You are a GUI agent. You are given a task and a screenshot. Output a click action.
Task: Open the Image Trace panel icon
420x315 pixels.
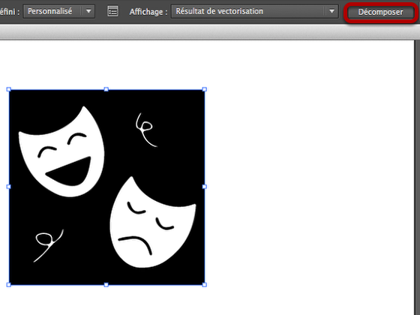(112, 12)
